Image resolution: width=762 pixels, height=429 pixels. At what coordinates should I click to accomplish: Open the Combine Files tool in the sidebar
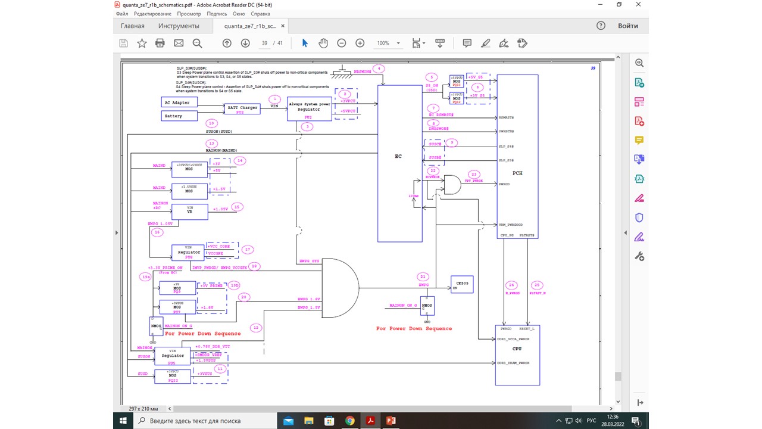[x=639, y=159]
